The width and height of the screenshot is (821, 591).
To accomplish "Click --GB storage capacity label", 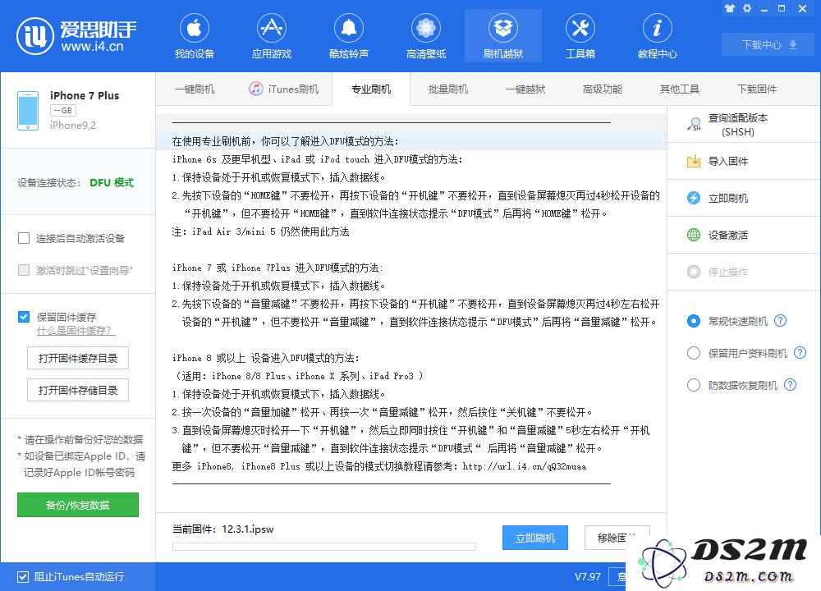I will [x=63, y=111].
